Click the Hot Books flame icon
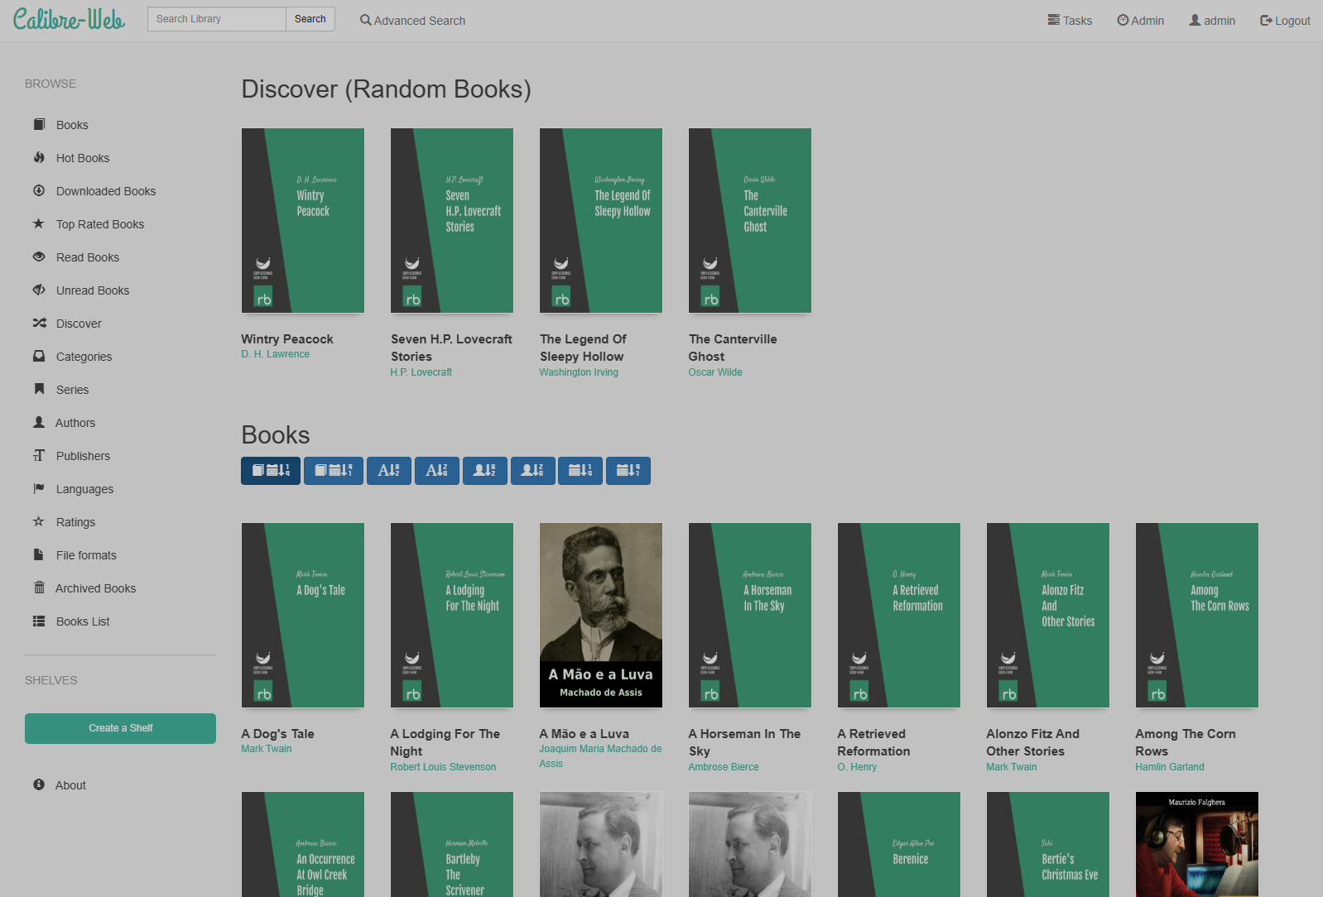1323x897 pixels. pos(39,157)
